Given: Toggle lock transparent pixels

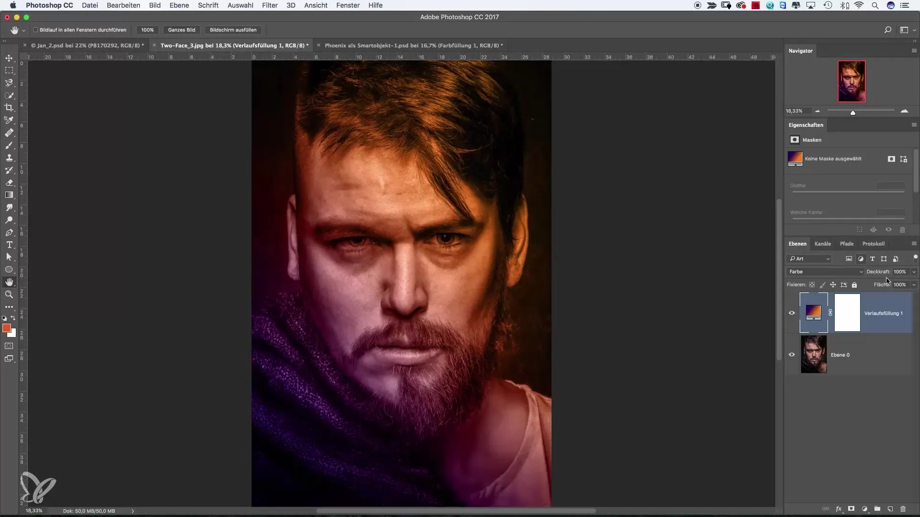Looking at the screenshot, I should click(x=812, y=285).
